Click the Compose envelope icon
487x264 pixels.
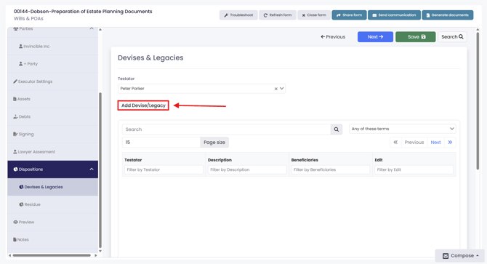446,256
